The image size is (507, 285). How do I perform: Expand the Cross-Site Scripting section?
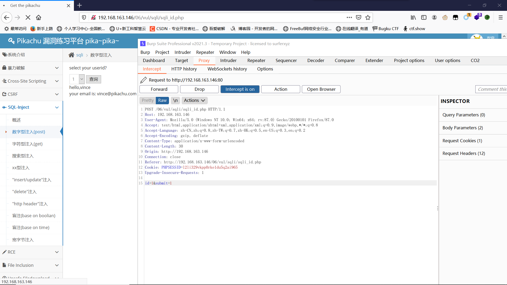coord(31,81)
